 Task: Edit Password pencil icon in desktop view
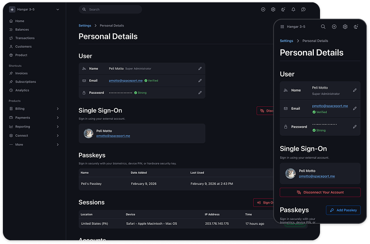pyautogui.click(x=200, y=93)
